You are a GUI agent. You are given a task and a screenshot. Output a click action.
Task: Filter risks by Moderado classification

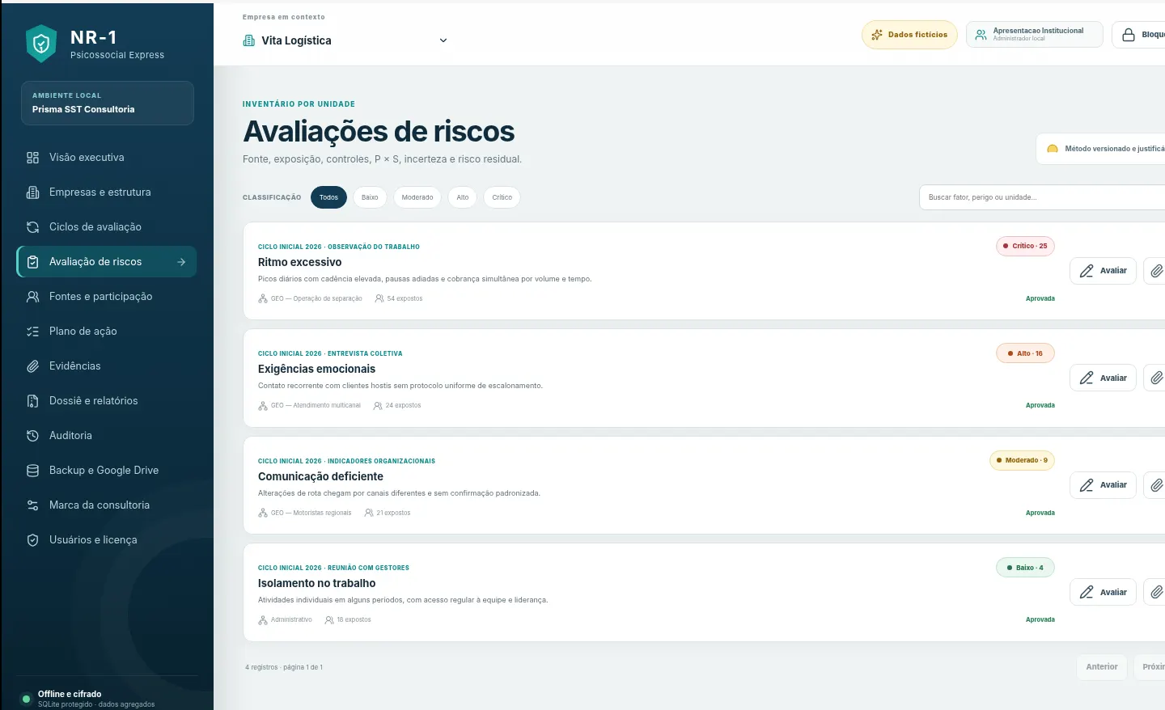[x=417, y=197]
